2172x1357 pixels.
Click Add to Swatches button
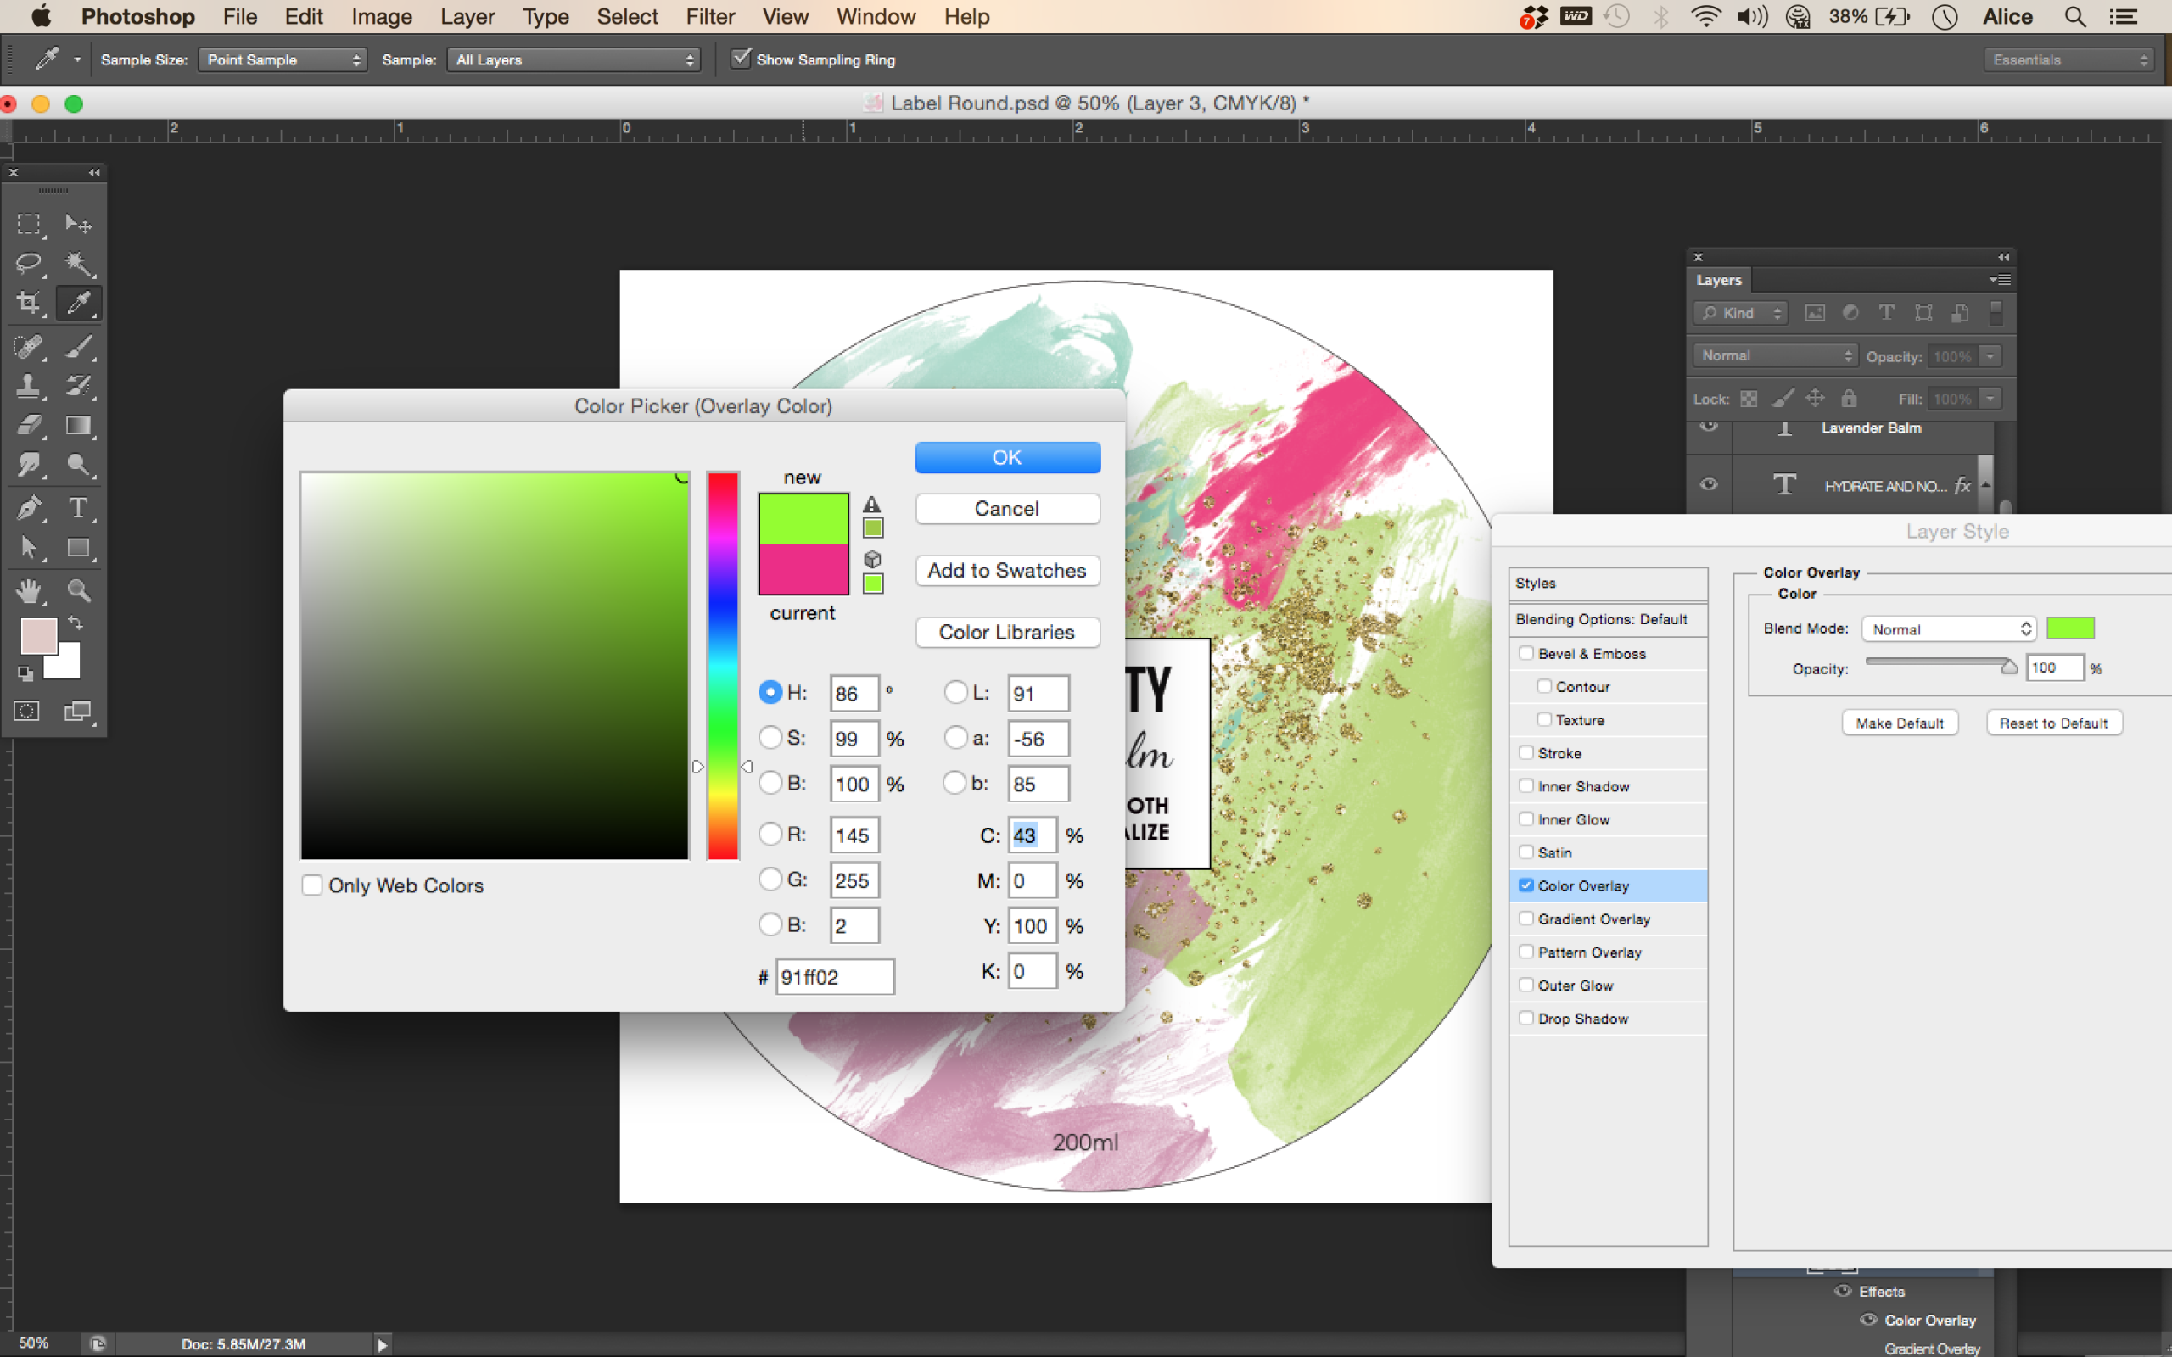tap(1007, 570)
